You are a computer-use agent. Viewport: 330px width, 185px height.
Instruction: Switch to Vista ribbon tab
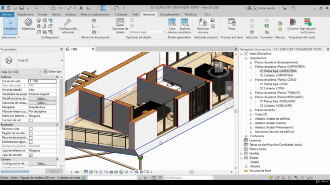[135, 14]
